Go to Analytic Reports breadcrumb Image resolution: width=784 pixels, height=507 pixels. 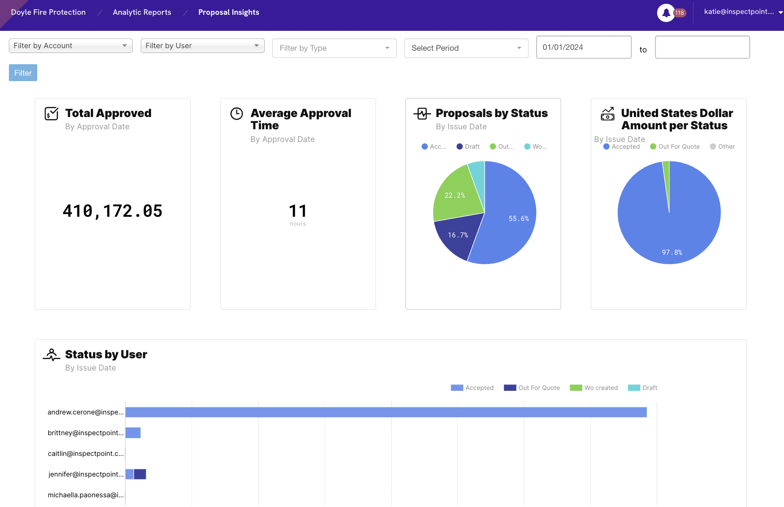[x=142, y=12]
